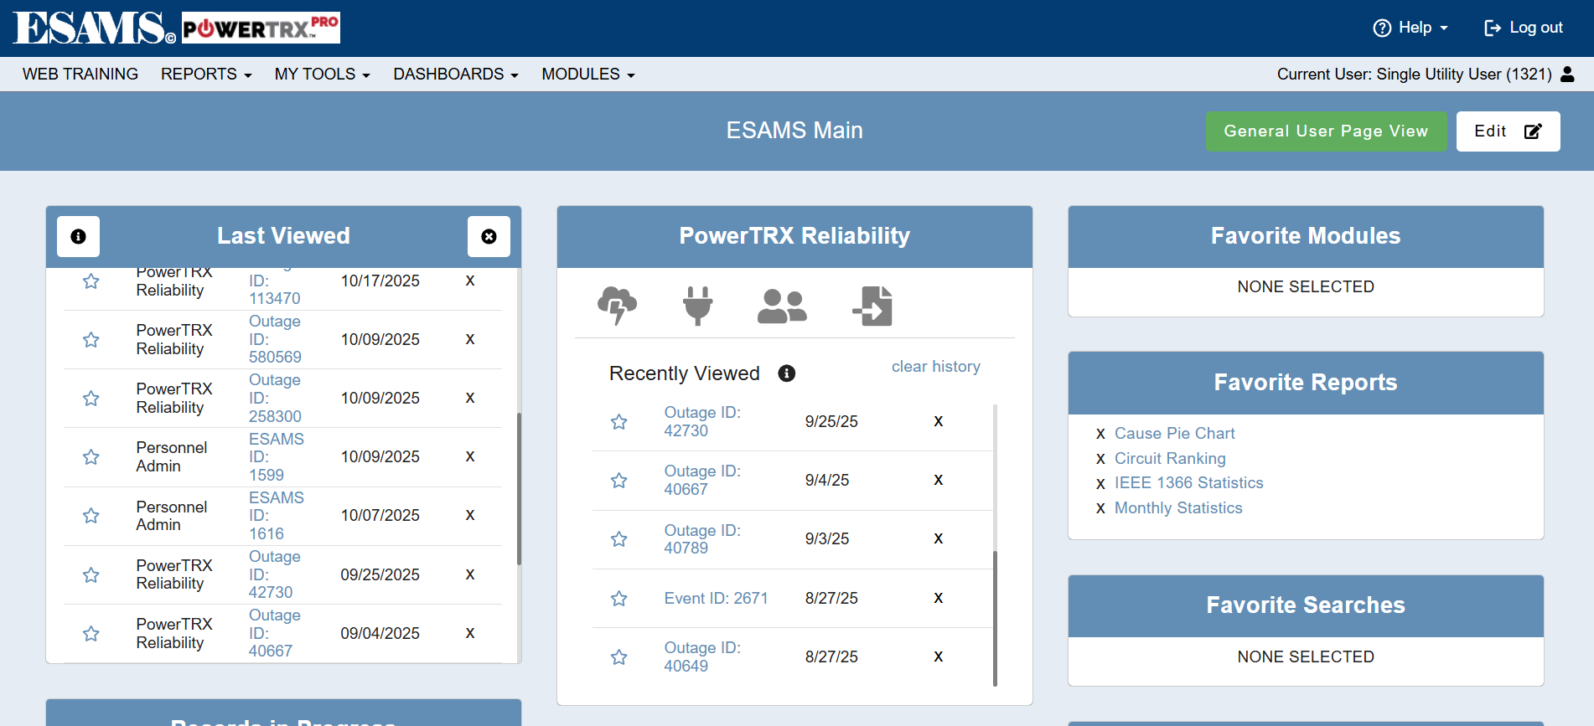
Task: Expand the Modules menu
Action: pos(588,75)
